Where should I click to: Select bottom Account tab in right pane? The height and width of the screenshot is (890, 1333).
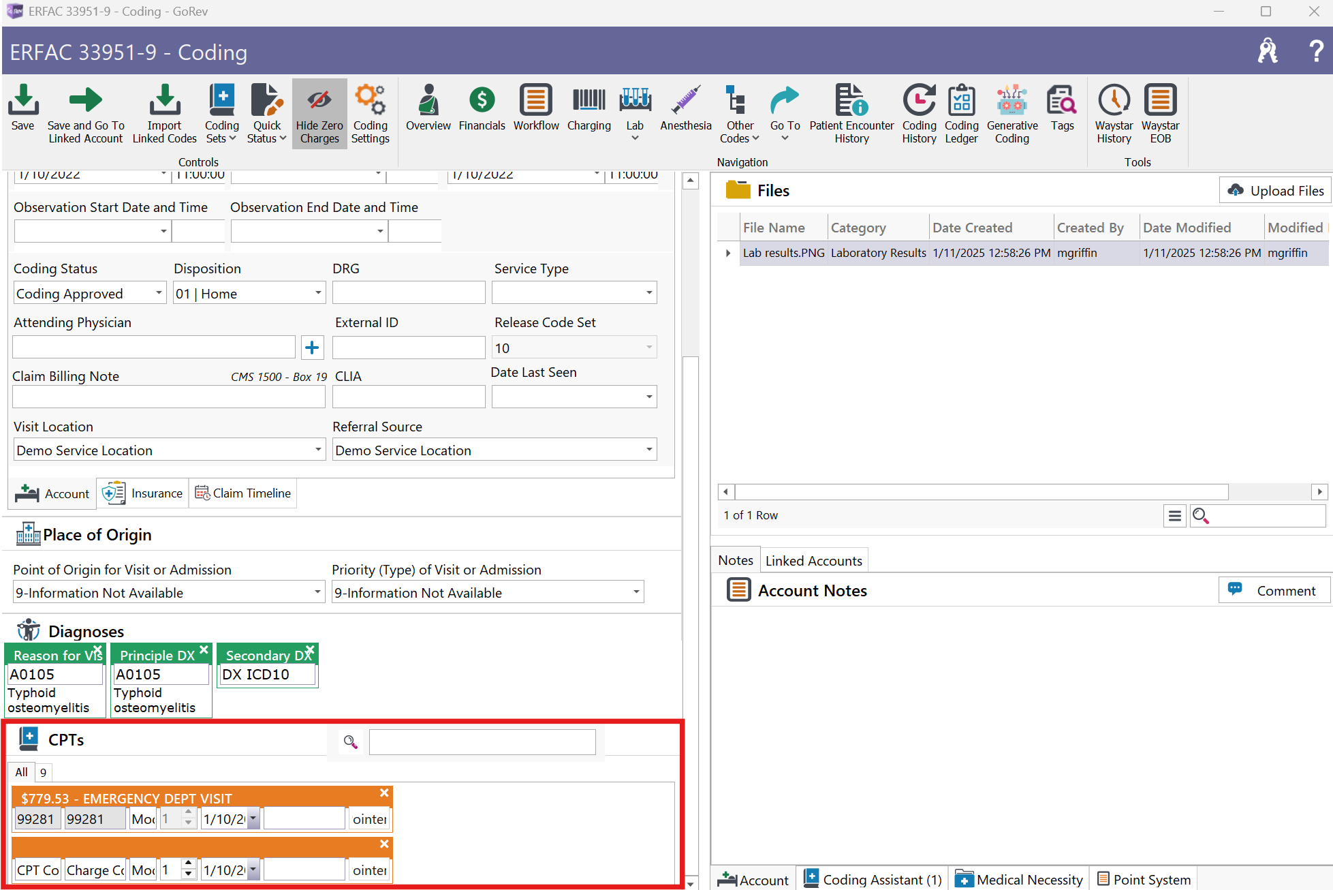coord(753,879)
